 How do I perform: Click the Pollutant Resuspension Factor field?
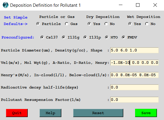click(135, 100)
